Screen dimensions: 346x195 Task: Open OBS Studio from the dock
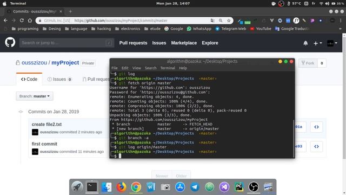click(x=254, y=187)
